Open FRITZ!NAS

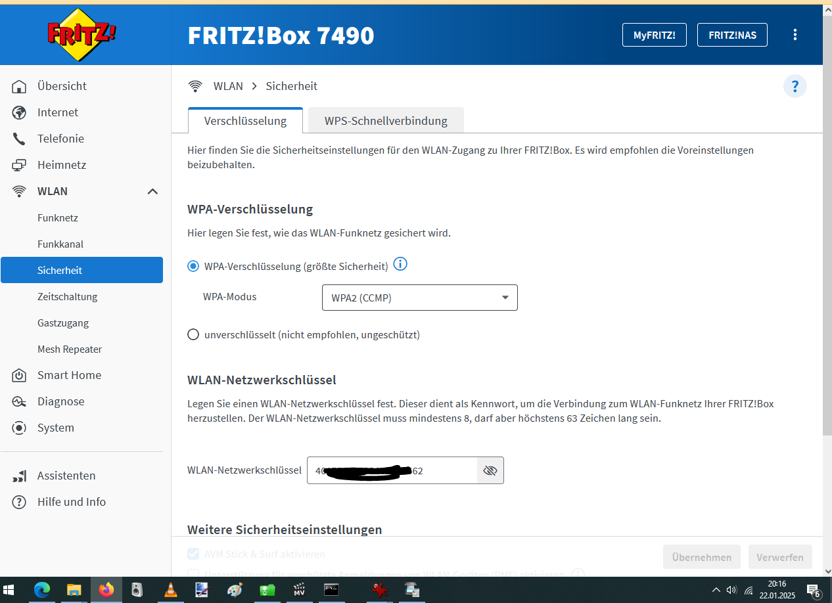pos(733,35)
